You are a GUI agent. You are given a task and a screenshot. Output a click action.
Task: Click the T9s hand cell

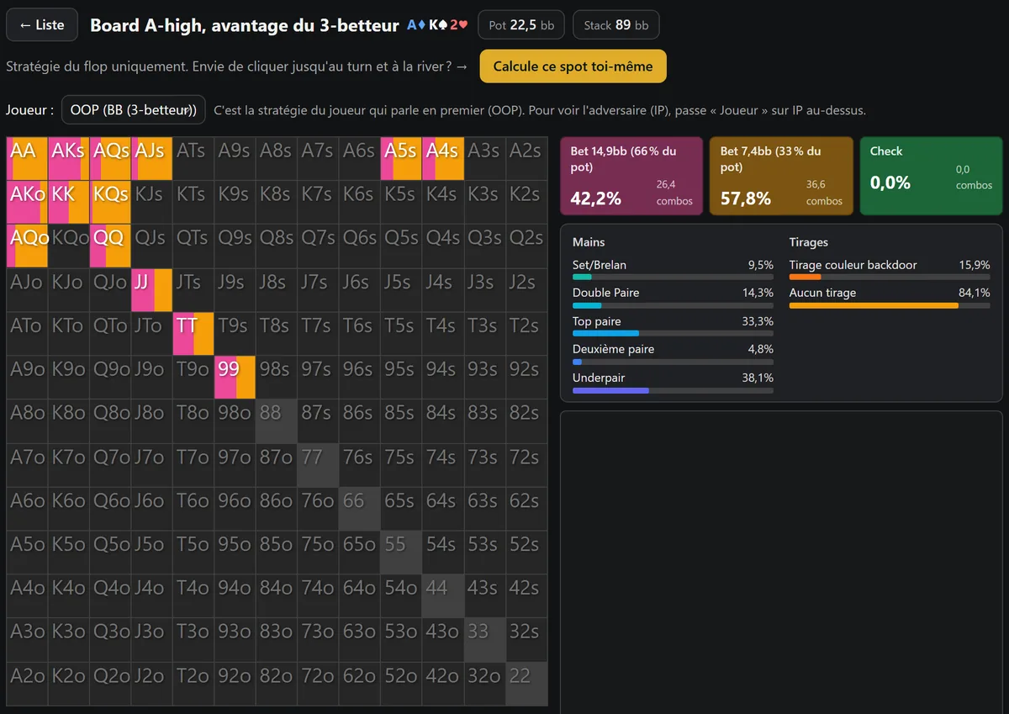235,333
